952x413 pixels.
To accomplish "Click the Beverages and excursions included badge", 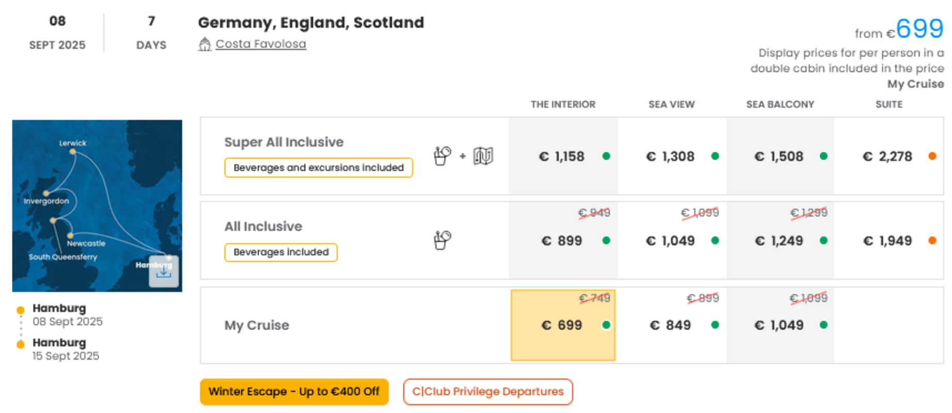I will point(318,168).
